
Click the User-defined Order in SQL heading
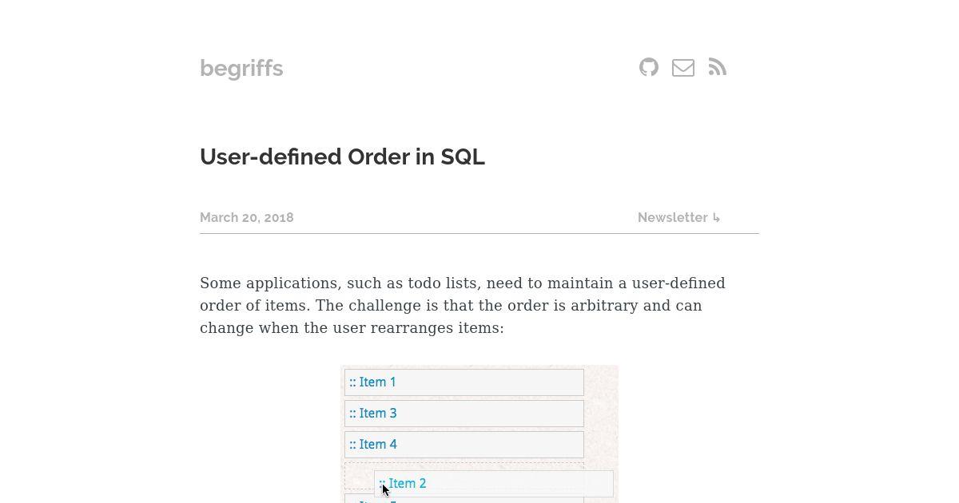[342, 156]
